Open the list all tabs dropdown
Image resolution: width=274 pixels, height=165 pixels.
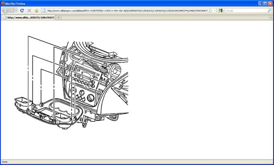[x=271, y=18]
